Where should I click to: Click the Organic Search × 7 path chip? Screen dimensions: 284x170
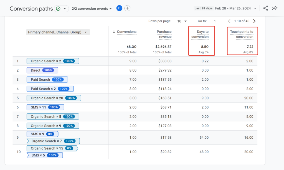pos(53,141)
